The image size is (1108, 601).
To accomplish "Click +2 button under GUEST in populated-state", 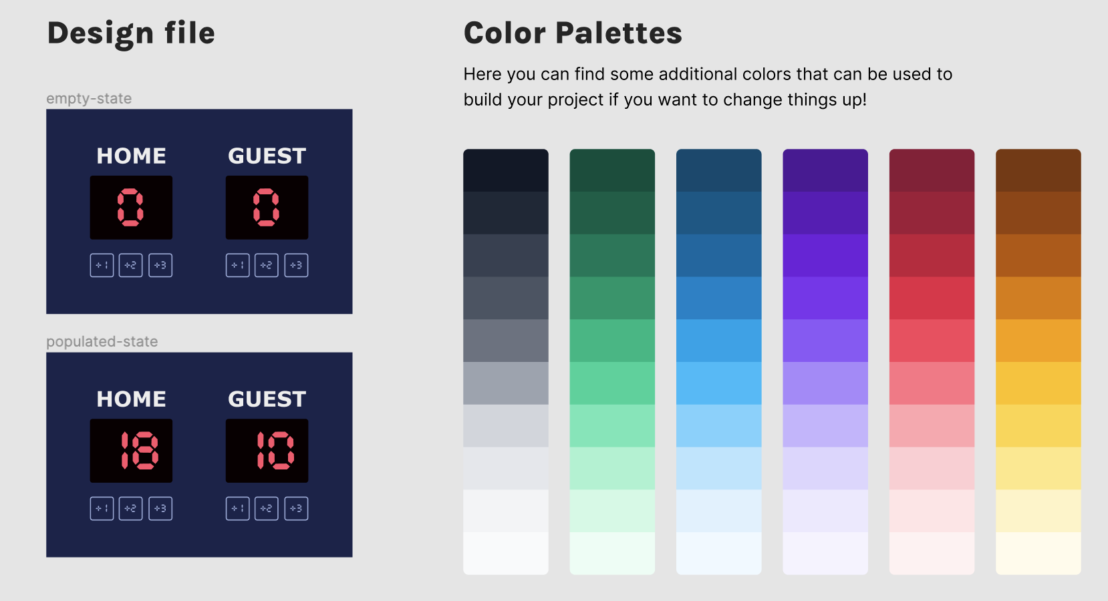I will (267, 508).
